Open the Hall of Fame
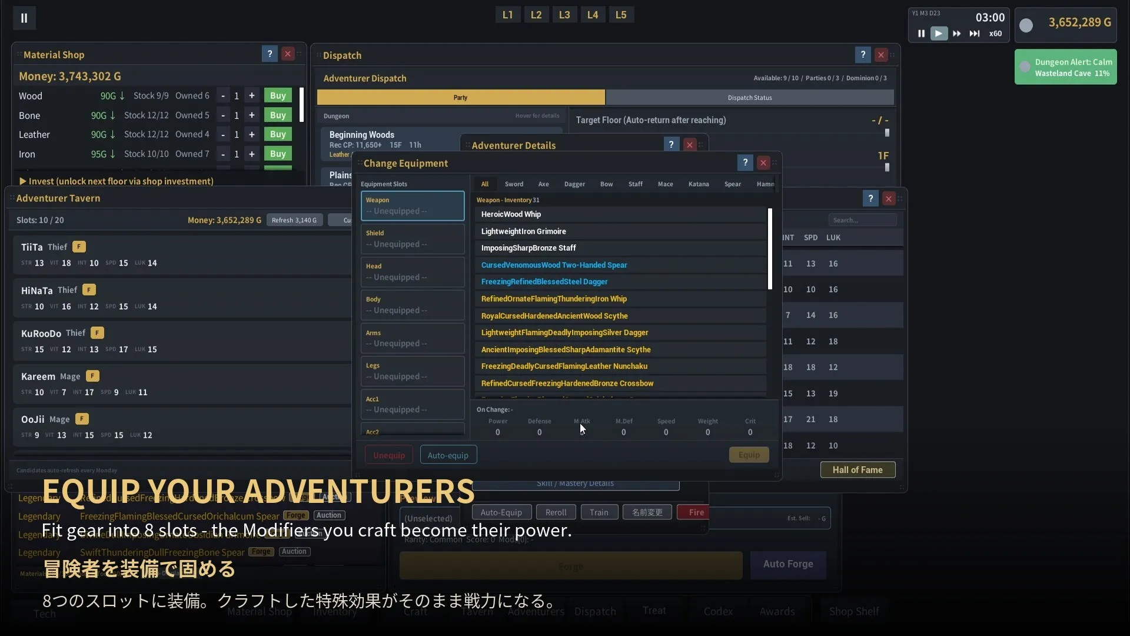 [858, 469]
